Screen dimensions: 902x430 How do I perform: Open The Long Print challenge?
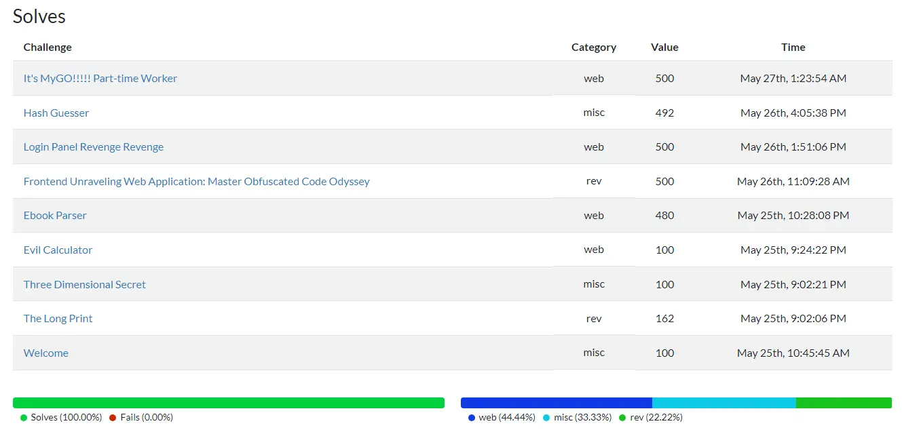click(58, 319)
